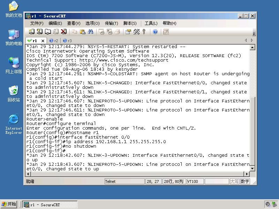The height and width of the screenshot is (209, 279).
Task: Click the blue Help question mark icon
Action: (x=155, y=32)
